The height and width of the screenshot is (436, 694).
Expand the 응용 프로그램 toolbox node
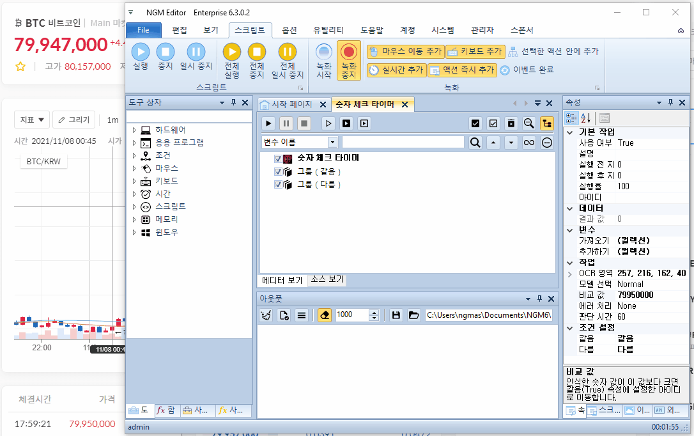click(x=134, y=143)
